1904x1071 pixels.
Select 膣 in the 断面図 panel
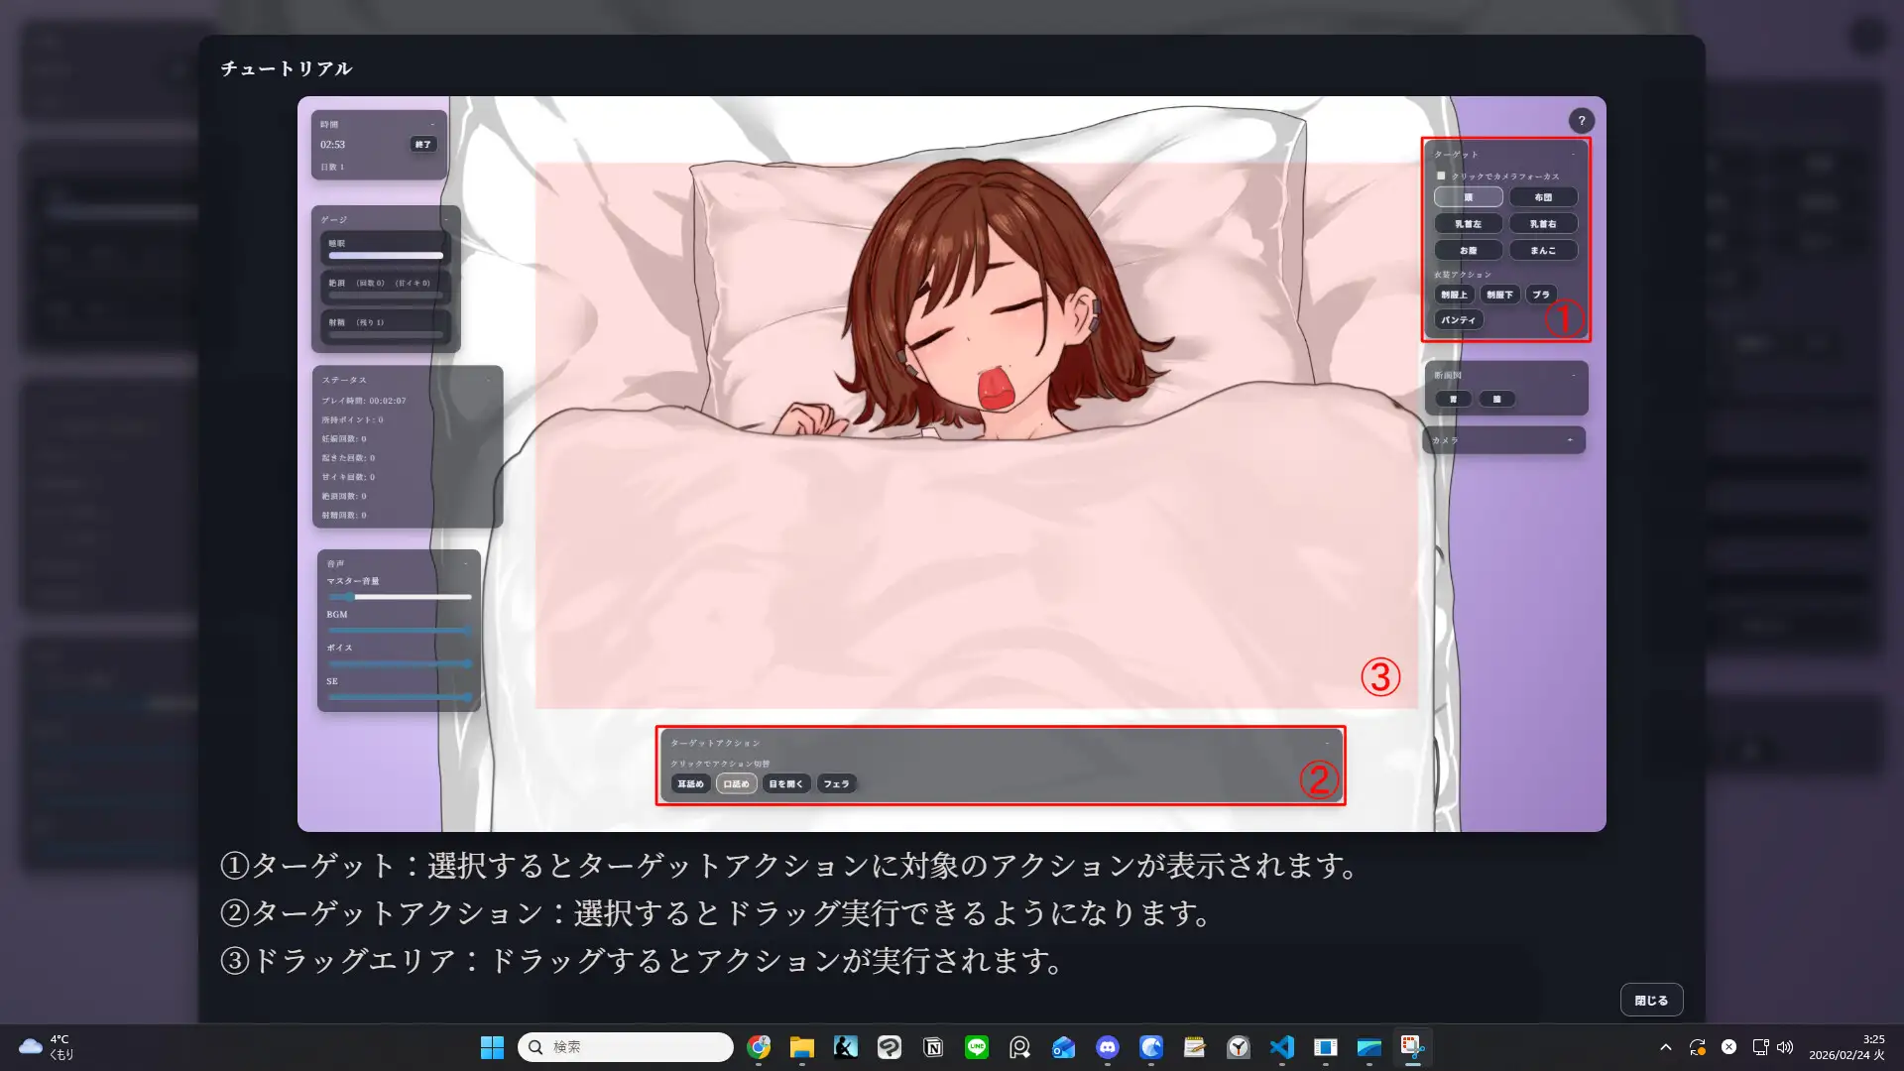[x=1496, y=399]
